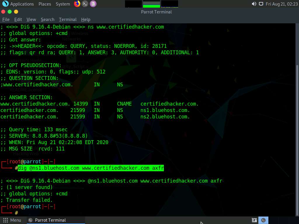Open the volume speaker icon
Screen dimensions: 299x224
[x=254, y=4]
